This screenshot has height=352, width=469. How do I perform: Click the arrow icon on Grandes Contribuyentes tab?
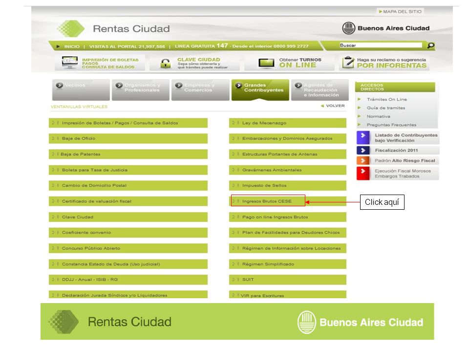(x=238, y=86)
